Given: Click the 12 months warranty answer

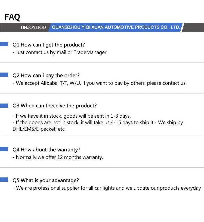Looking at the screenshot, I should pos(58,157).
